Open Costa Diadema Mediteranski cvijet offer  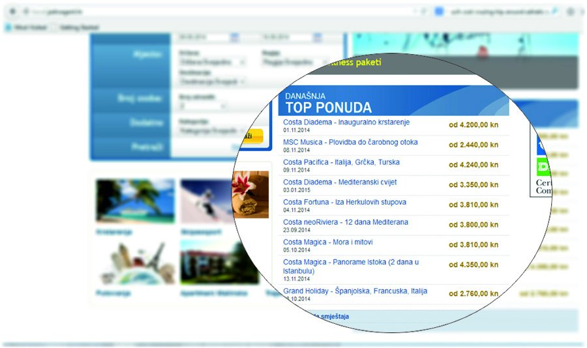(340, 182)
